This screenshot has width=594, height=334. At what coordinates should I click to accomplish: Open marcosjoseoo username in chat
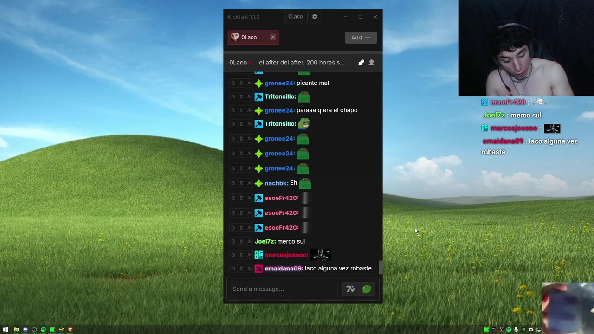click(x=286, y=255)
